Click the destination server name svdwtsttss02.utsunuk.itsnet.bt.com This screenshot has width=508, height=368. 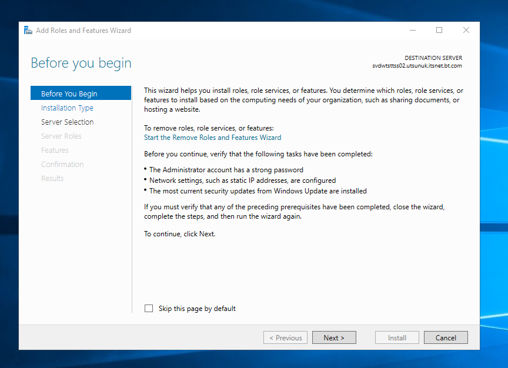pos(417,66)
